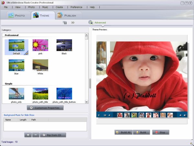Jump to first slide in preview
The width and height of the screenshot is (194, 146).
[105, 115]
